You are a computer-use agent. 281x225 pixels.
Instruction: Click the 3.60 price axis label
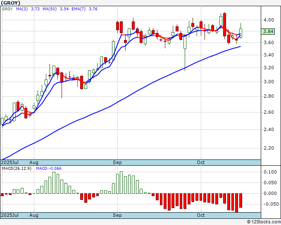click(269, 42)
